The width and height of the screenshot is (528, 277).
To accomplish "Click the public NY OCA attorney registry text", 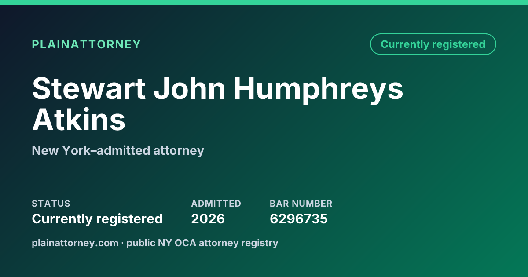I will coord(202,243).
